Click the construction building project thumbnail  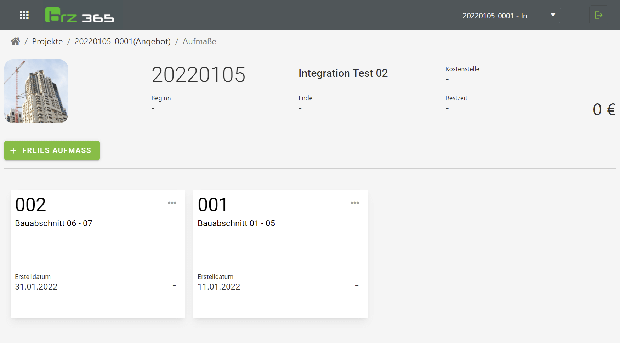tap(36, 91)
